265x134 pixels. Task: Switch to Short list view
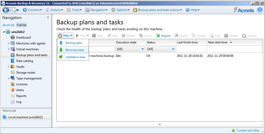[x=8, y=25]
